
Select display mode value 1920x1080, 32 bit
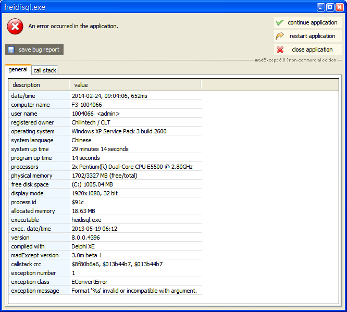coord(95,193)
